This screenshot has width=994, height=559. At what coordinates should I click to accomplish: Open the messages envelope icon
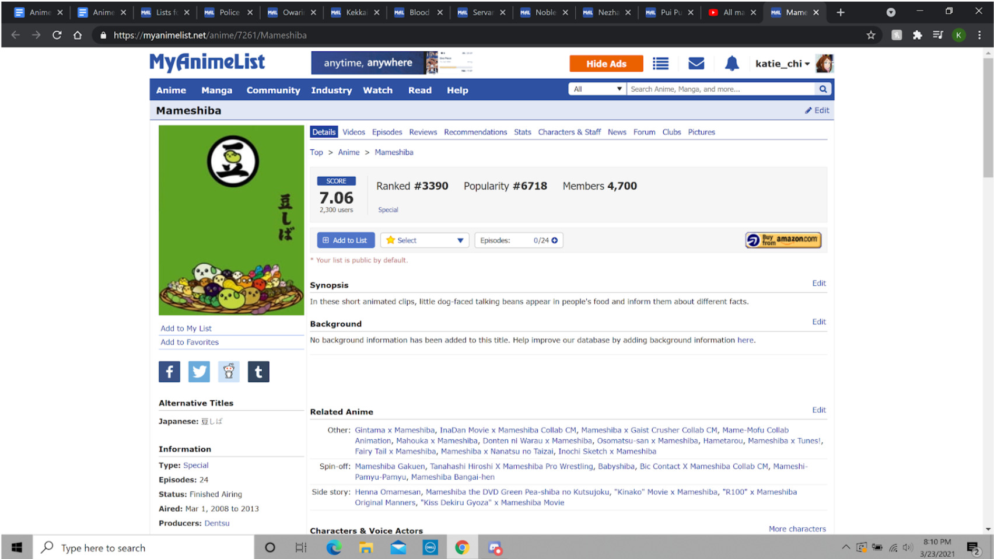[696, 64]
